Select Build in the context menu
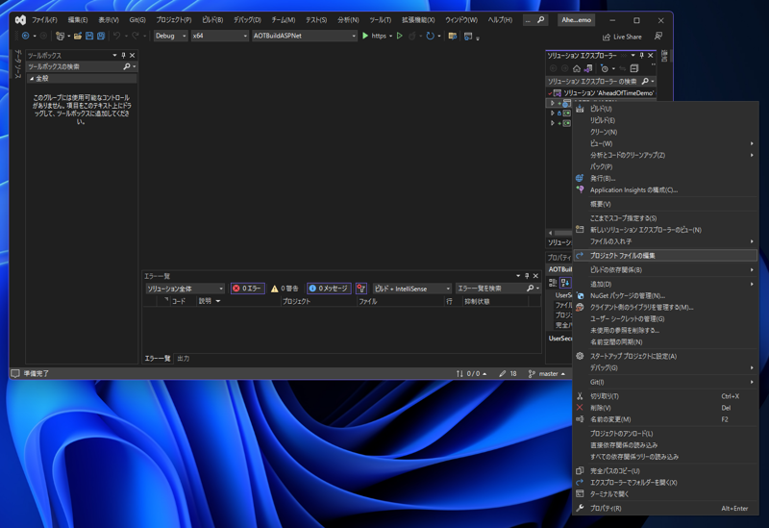 coord(665,109)
